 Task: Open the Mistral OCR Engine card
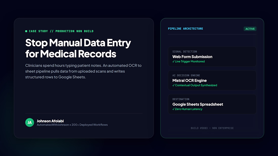click(x=212, y=80)
